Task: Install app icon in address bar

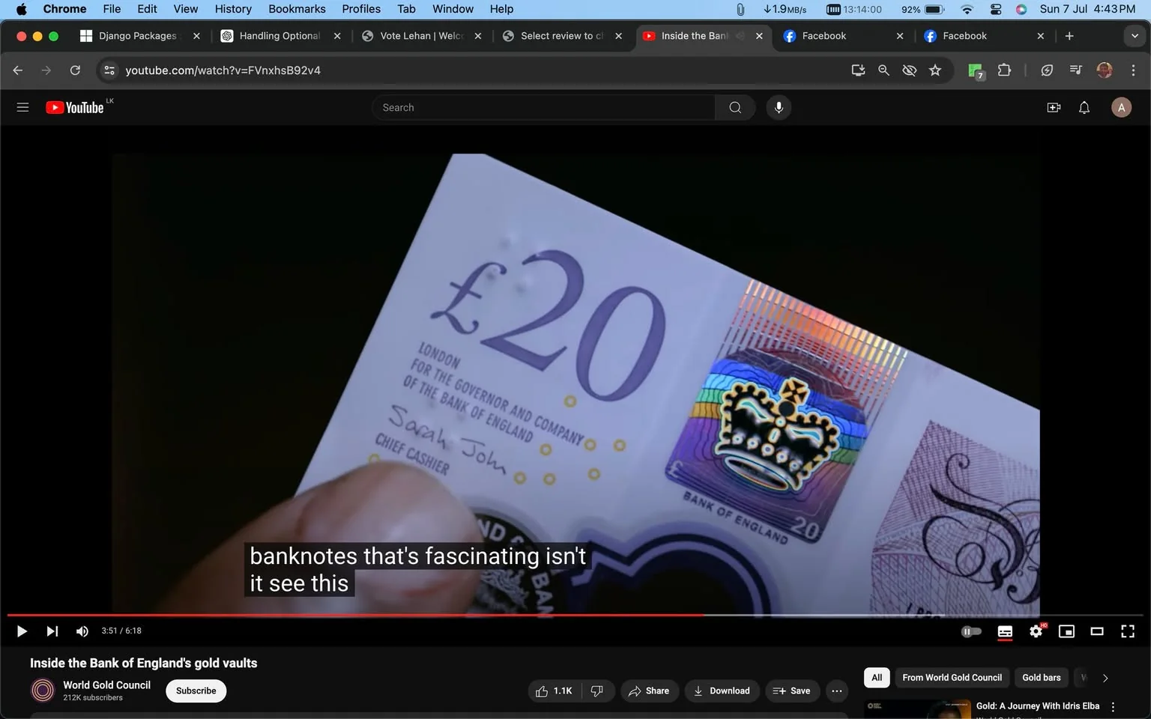Action: click(858, 70)
